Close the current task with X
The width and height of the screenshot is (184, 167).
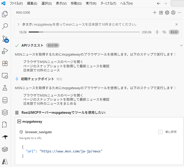(x=177, y=24)
